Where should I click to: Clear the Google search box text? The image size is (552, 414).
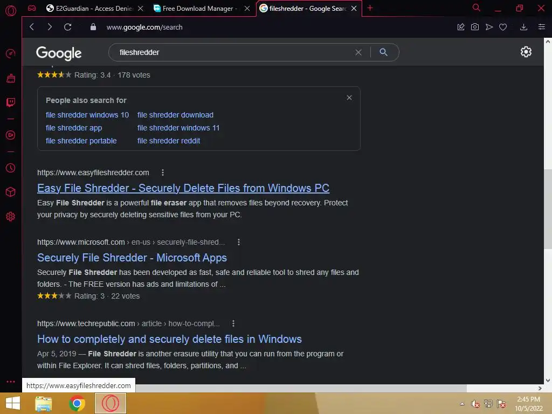tap(358, 52)
